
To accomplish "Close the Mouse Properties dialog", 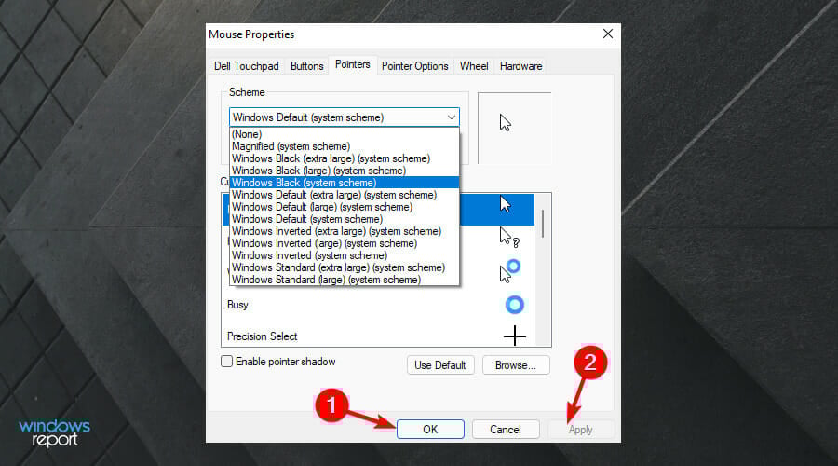I will click(x=608, y=34).
